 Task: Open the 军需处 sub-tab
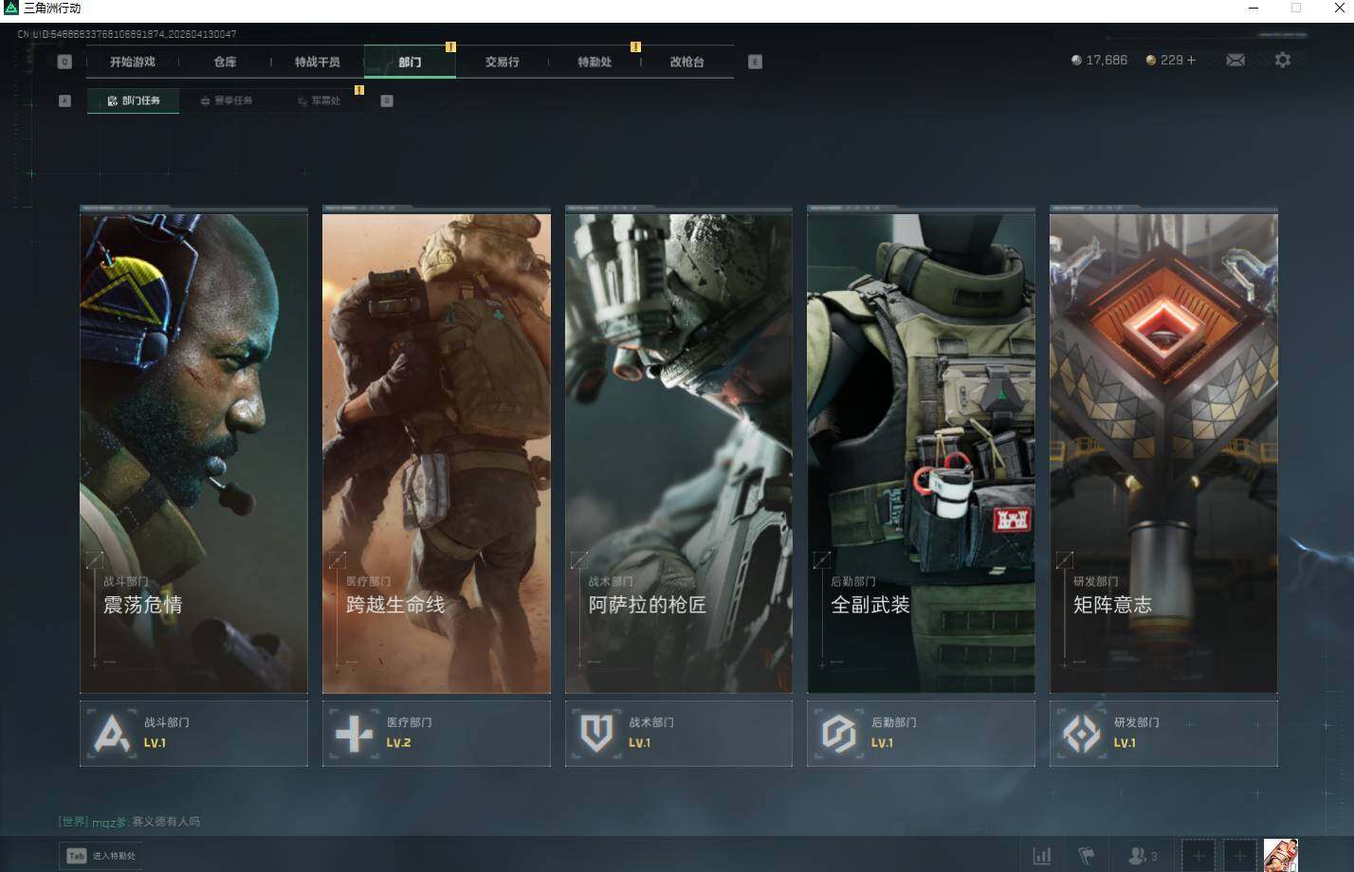319,100
